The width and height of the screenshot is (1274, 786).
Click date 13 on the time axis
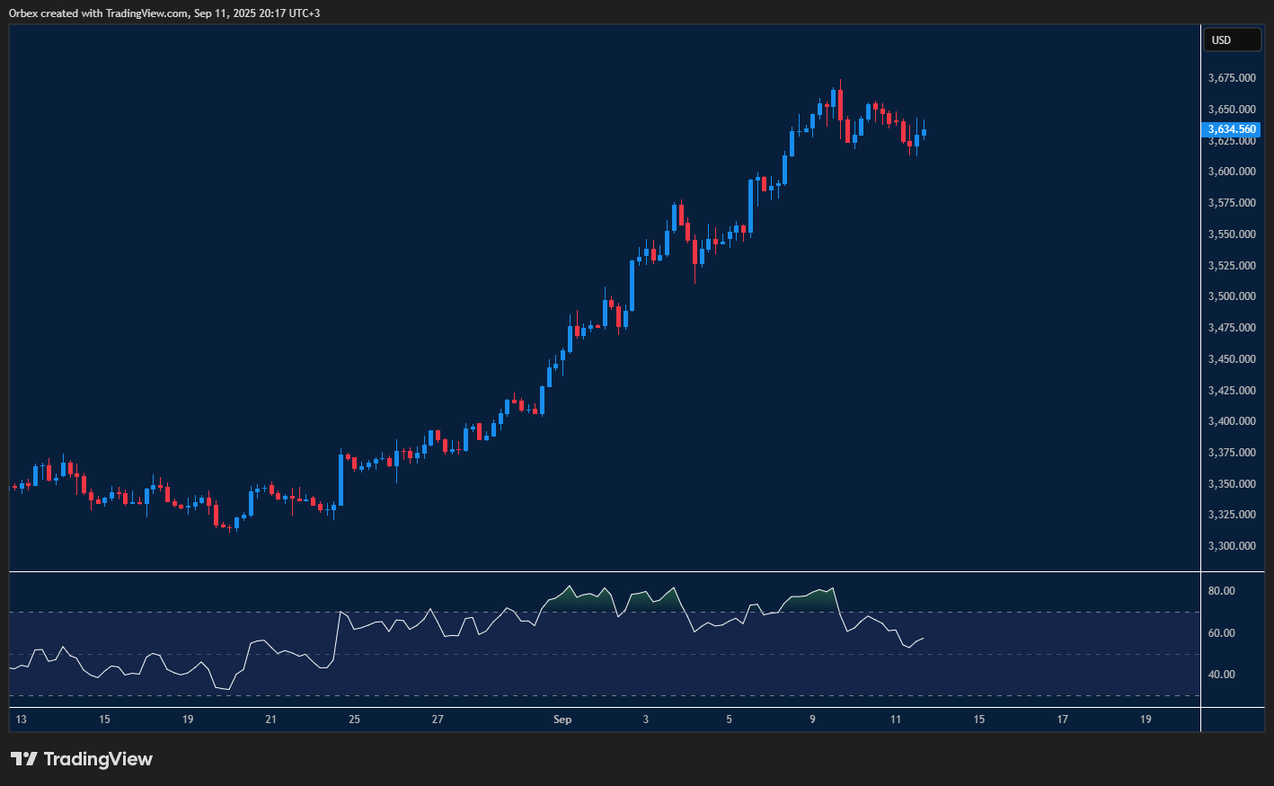click(21, 720)
